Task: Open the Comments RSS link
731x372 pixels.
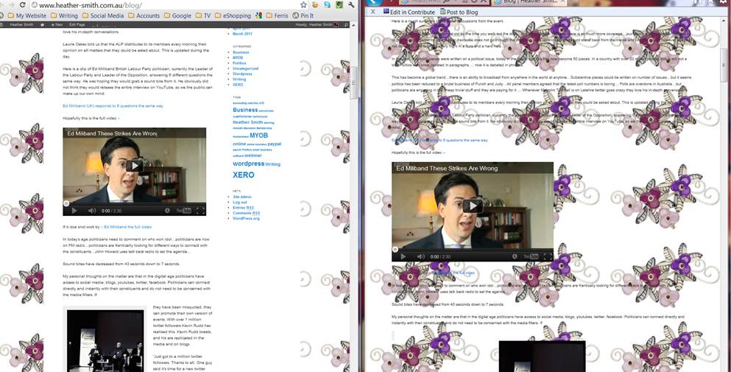Action: click(246, 213)
